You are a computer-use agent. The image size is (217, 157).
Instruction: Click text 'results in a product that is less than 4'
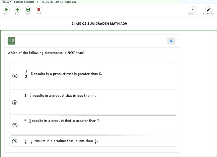(64, 96)
